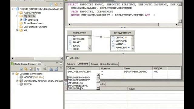Collapse the SQL Scripts folder node
This screenshot has height=109, width=194.
click(17, 16)
